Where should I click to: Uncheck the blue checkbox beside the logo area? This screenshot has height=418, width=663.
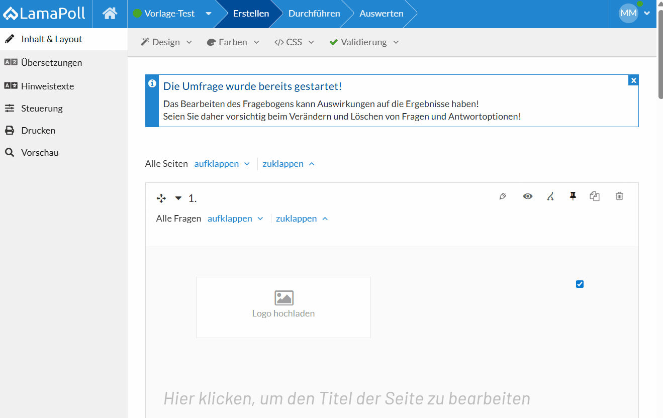click(x=580, y=284)
